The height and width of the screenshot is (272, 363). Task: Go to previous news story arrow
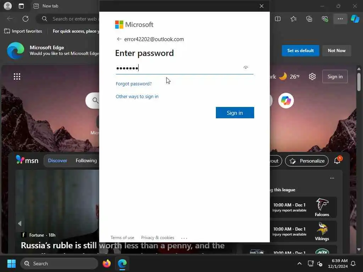(20, 223)
